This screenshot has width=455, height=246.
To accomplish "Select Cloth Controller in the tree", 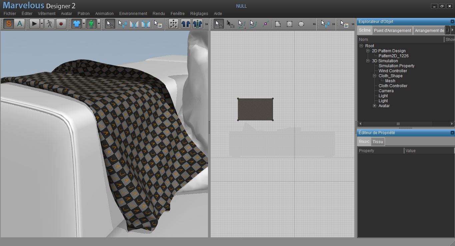I will tap(393, 86).
